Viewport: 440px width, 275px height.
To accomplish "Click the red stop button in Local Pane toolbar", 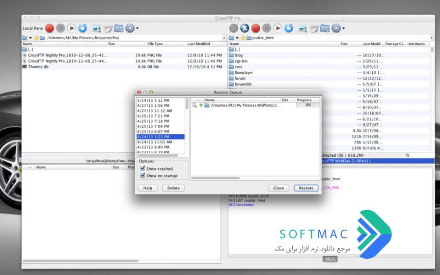I will pyautogui.click(x=50, y=28).
